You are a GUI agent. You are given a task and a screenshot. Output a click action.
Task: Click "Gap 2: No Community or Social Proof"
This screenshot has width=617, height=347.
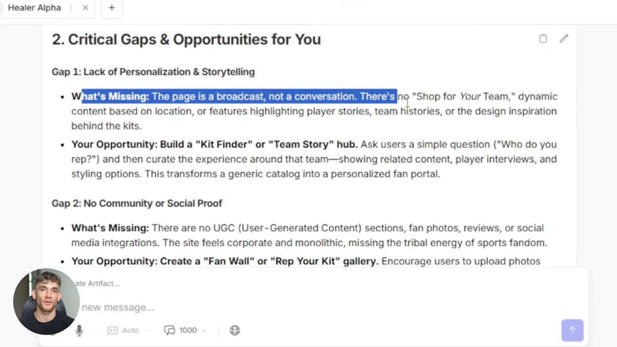point(137,203)
